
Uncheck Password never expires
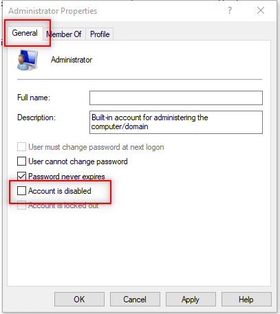[21, 176]
